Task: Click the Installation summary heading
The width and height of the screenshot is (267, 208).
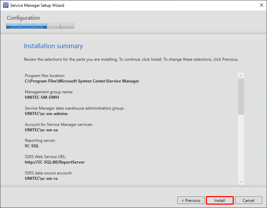Action: tap(53, 46)
